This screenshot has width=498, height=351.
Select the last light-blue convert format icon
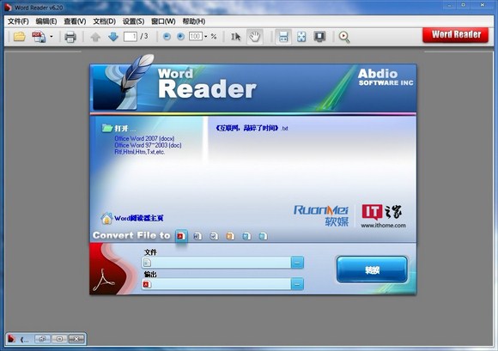(x=263, y=236)
